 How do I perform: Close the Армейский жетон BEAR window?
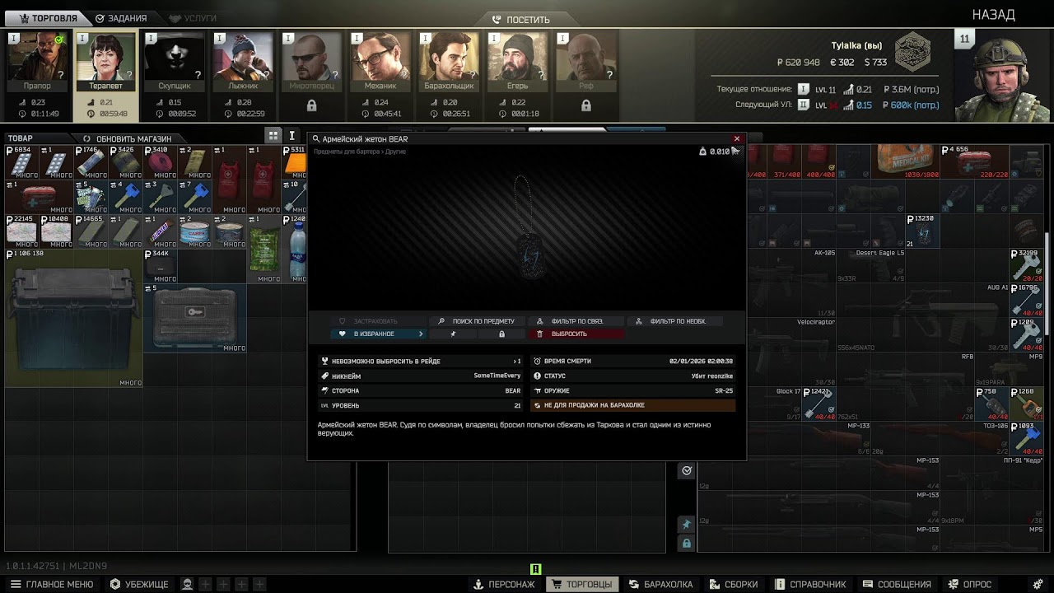(x=737, y=139)
